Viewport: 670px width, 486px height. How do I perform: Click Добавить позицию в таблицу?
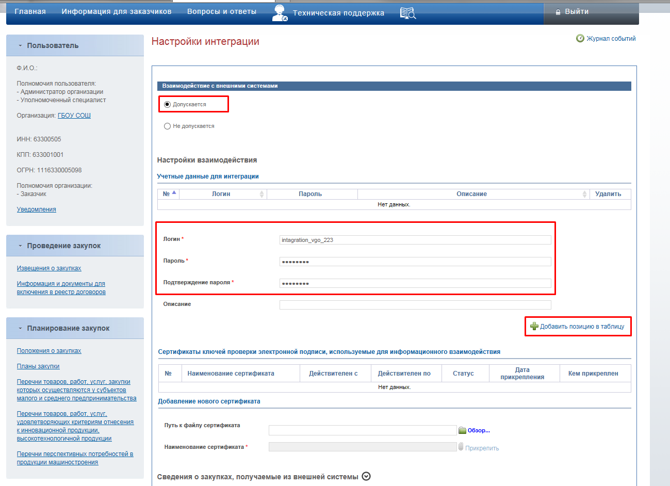click(582, 327)
